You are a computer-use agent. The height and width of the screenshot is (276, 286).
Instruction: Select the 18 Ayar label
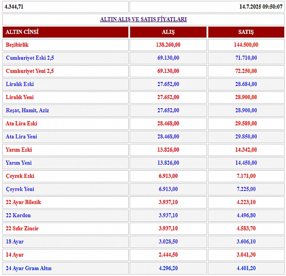pyautogui.click(x=15, y=242)
